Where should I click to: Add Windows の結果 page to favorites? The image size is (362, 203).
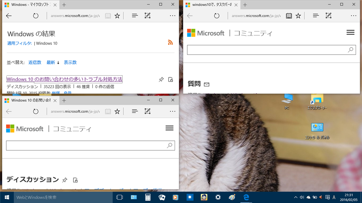[117, 16]
